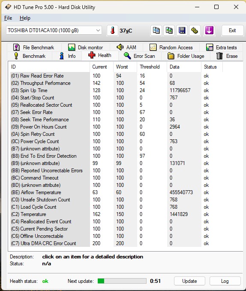Screen dimensions: 246x291
Task: Click the 11796657 data value
Action: pos(180,90)
